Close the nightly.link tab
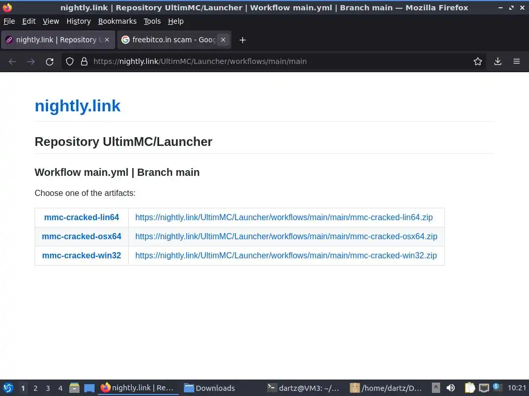The image size is (529, 396). 106,40
